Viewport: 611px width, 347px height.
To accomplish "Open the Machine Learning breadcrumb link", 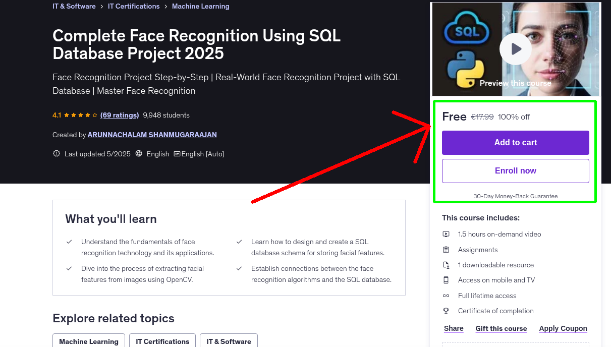I will (x=200, y=6).
